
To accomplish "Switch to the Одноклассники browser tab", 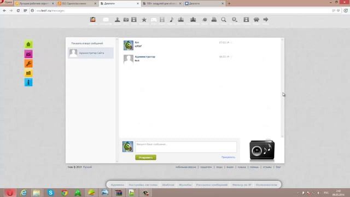I will tap(77, 4).
